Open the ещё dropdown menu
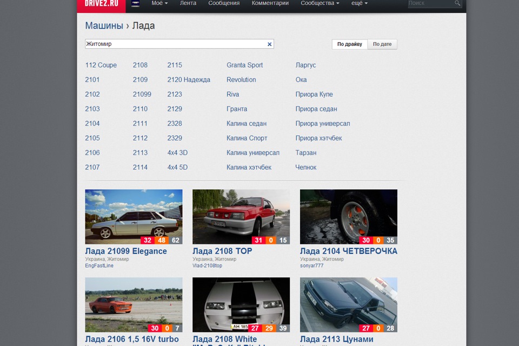Image resolution: width=519 pixels, height=346 pixels. [x=360, y=3]
